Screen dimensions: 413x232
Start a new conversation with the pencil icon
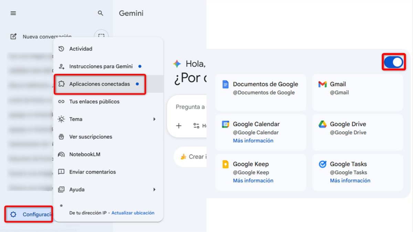[x=13, y=36]
